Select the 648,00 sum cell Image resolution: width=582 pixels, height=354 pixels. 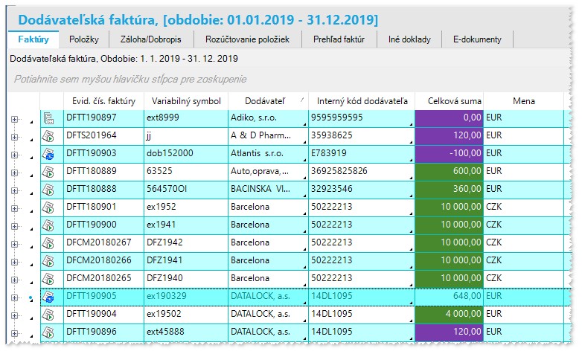449,297
